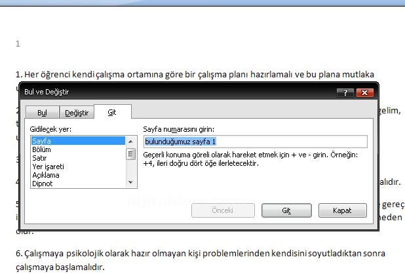Select the Git tab

pos(112,112)
